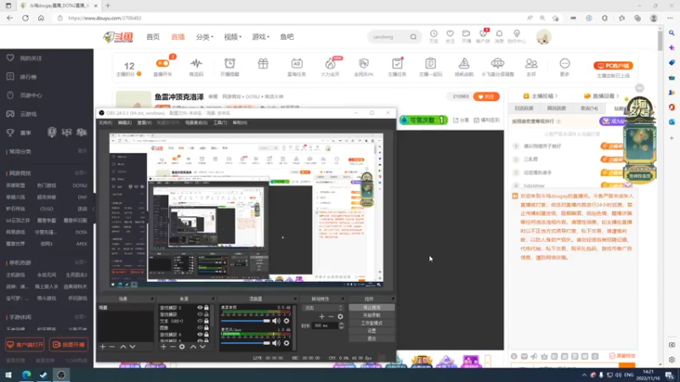Viewport: 680px width, 382px height.
Task: Open the 帮助 menu in OBS
Action: click(240, 123)
